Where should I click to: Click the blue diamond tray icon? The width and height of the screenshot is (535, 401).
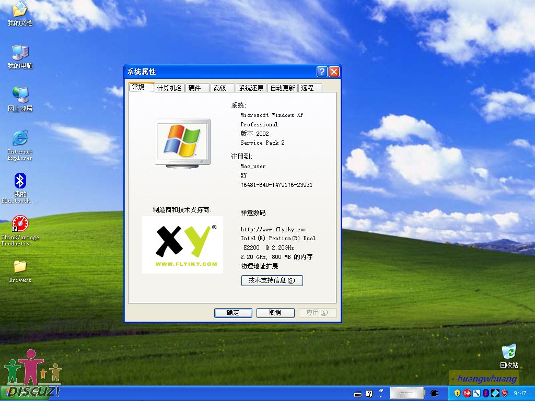[x=495, y=393]
